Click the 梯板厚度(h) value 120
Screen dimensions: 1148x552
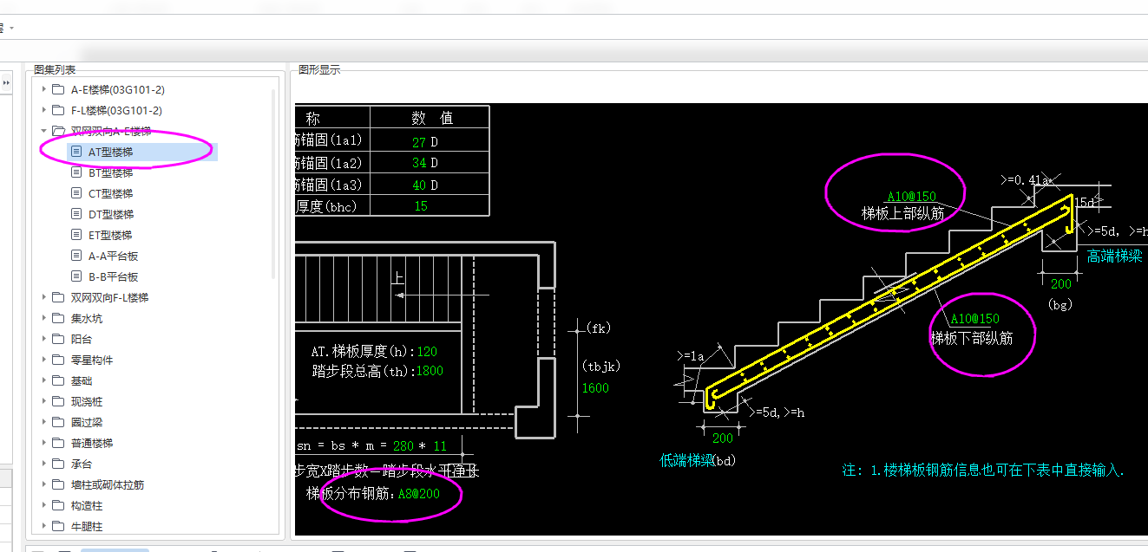(427, 352)
